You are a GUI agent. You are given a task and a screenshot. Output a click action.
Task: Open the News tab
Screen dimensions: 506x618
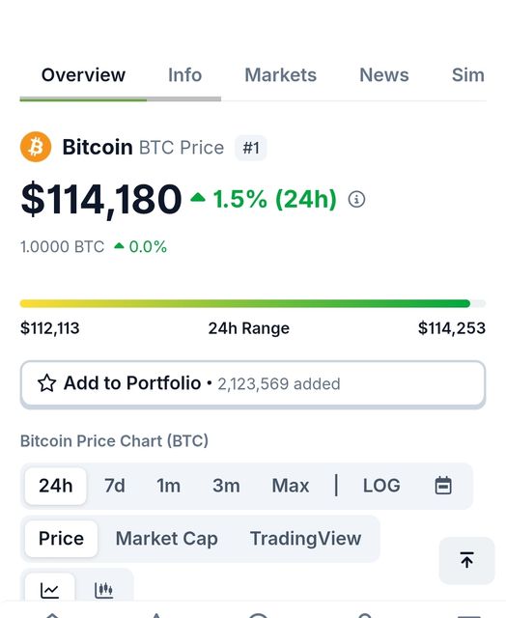384,75
